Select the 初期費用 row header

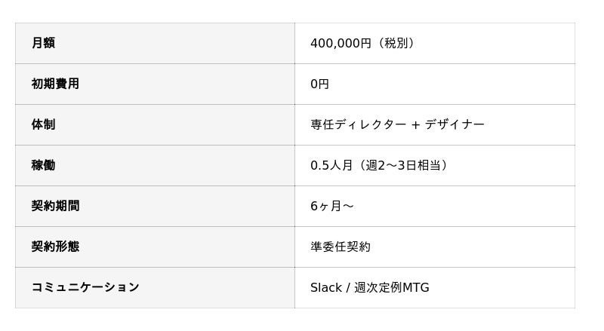pyautogui.click(x=55, y=84)
